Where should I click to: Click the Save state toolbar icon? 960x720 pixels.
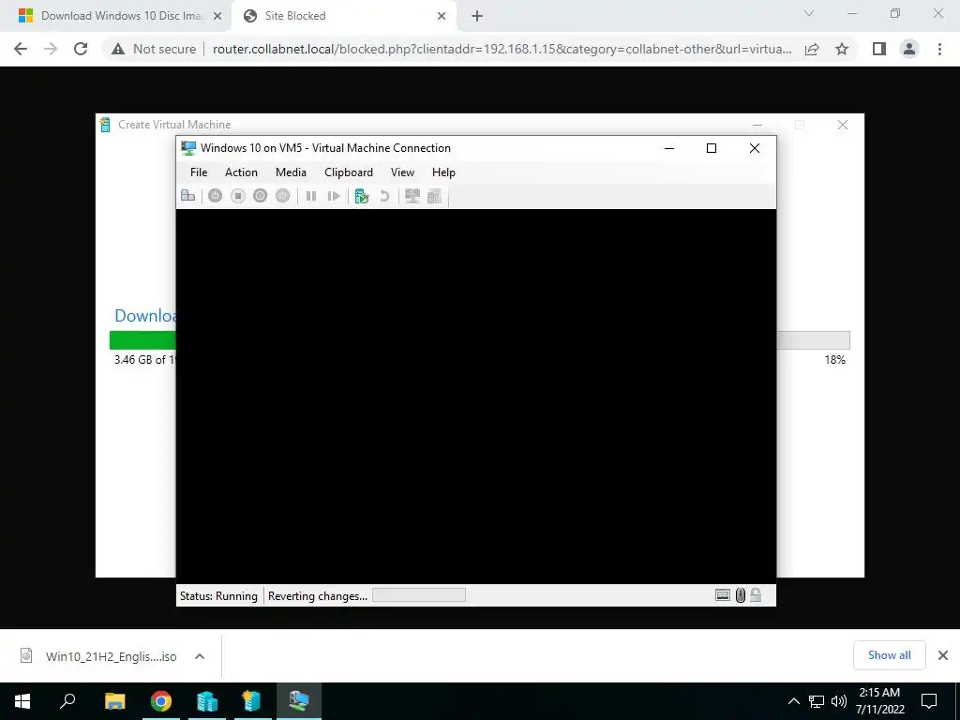point(282,196)
